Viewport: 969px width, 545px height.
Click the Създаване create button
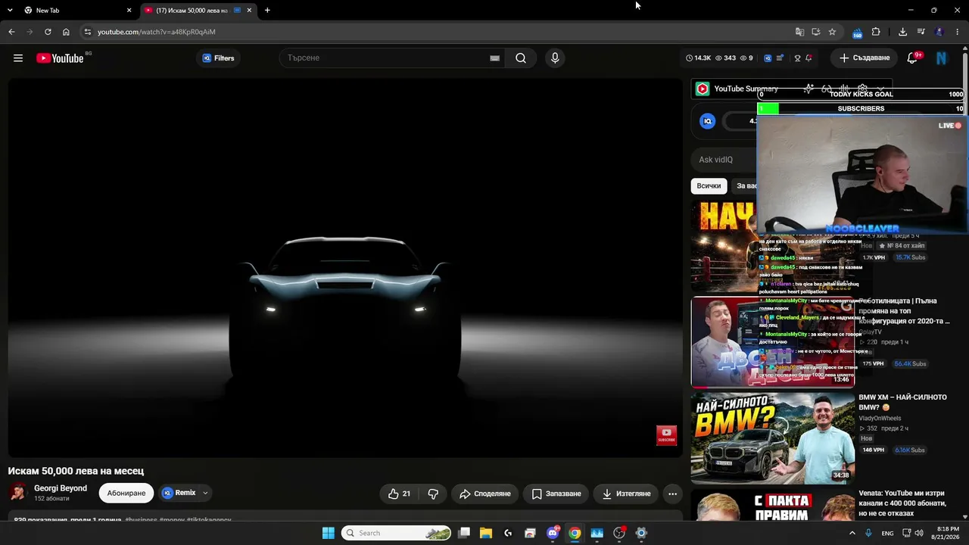864,58
